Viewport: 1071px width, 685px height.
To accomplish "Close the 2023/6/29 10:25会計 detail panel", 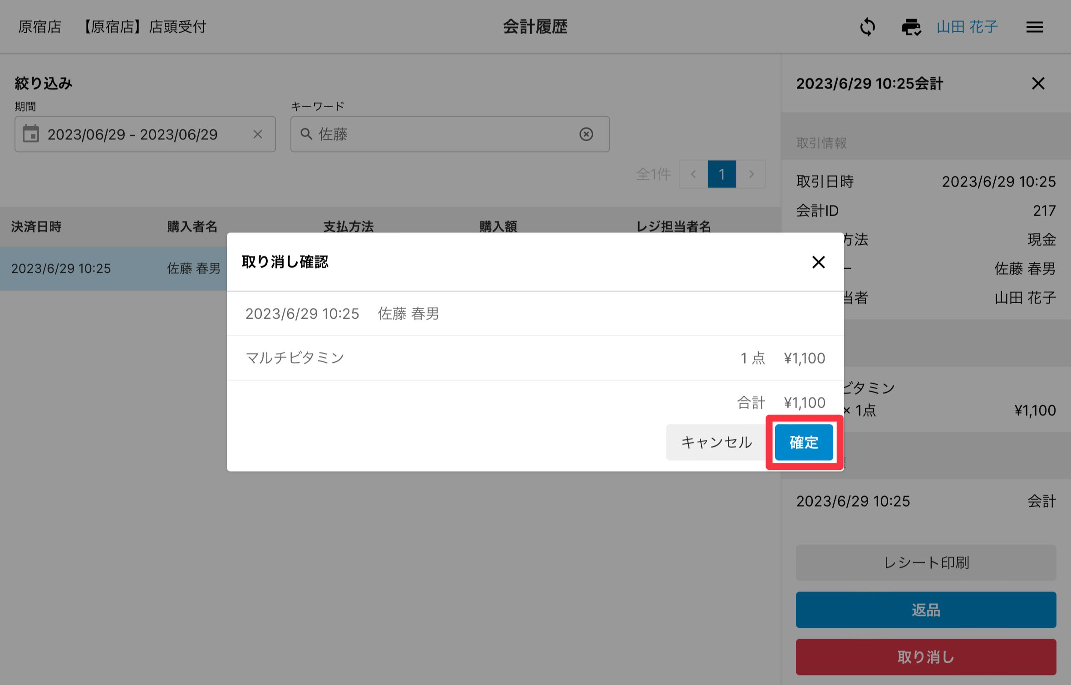I will pyautogui.click(x=1038, y=84).
